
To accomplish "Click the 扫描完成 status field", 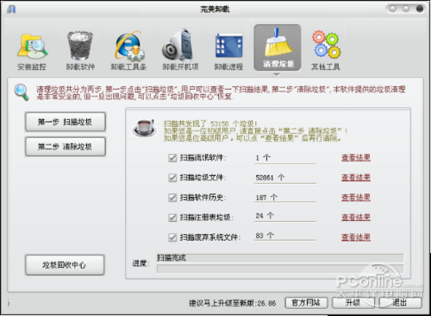I will 280,258.
